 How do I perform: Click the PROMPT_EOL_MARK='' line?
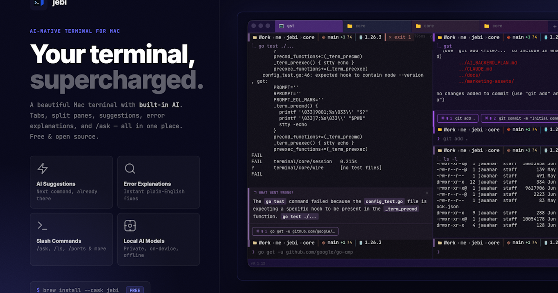(x=298, y=100)
